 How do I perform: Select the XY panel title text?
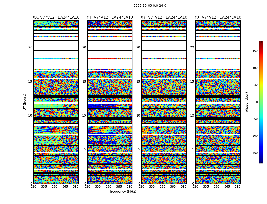click(x=164, y=17)
